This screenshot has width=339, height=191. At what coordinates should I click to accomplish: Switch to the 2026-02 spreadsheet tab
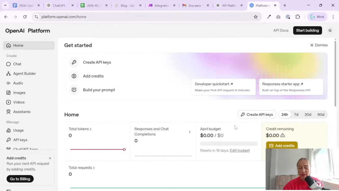(94, 5)
